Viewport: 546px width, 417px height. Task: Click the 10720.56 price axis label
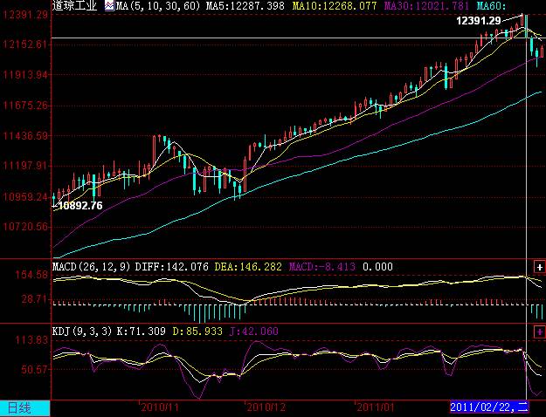[x=25, y=227]
